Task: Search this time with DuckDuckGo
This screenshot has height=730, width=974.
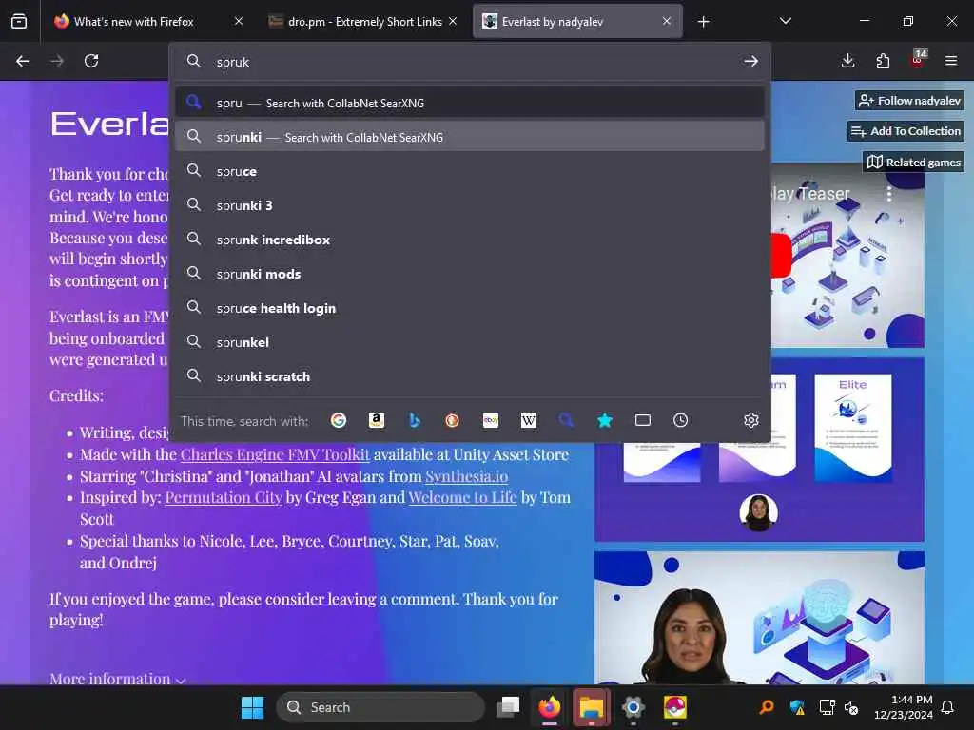Action: click(x=452, y=420)
